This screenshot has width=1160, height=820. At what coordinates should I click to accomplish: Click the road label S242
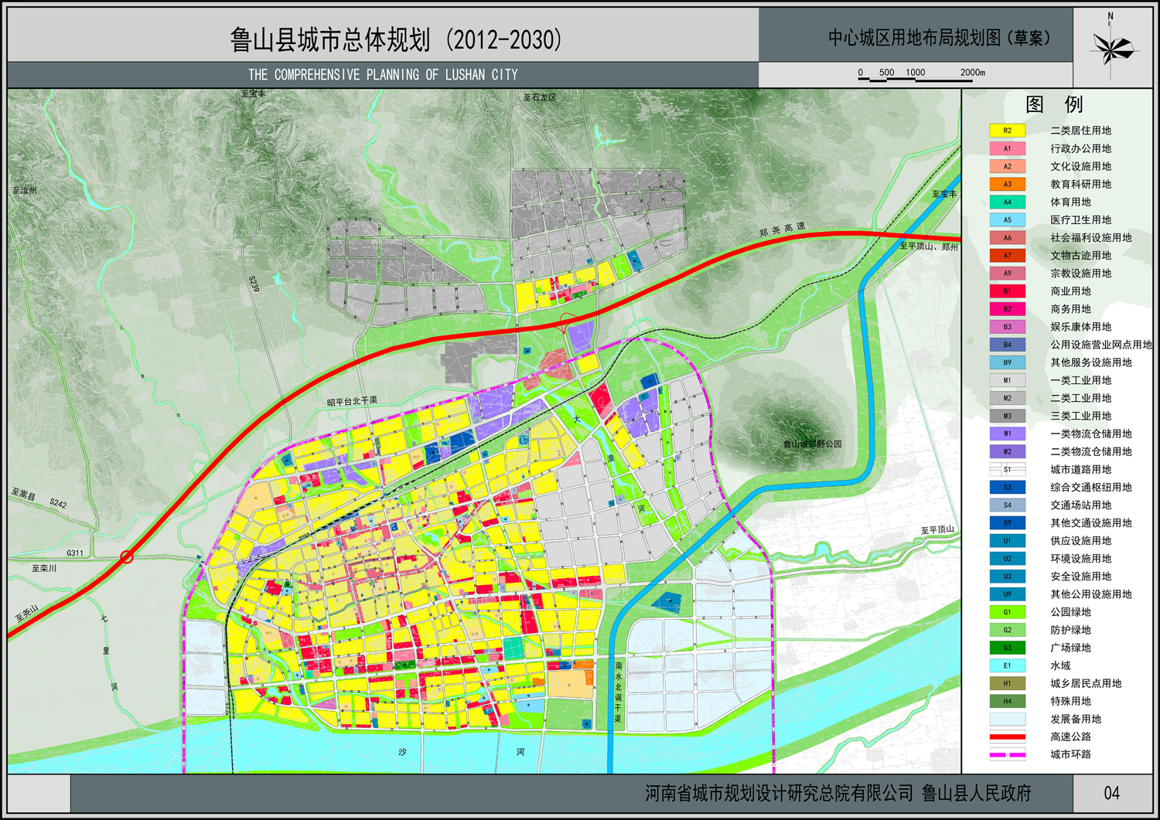(x=58, y=504)
